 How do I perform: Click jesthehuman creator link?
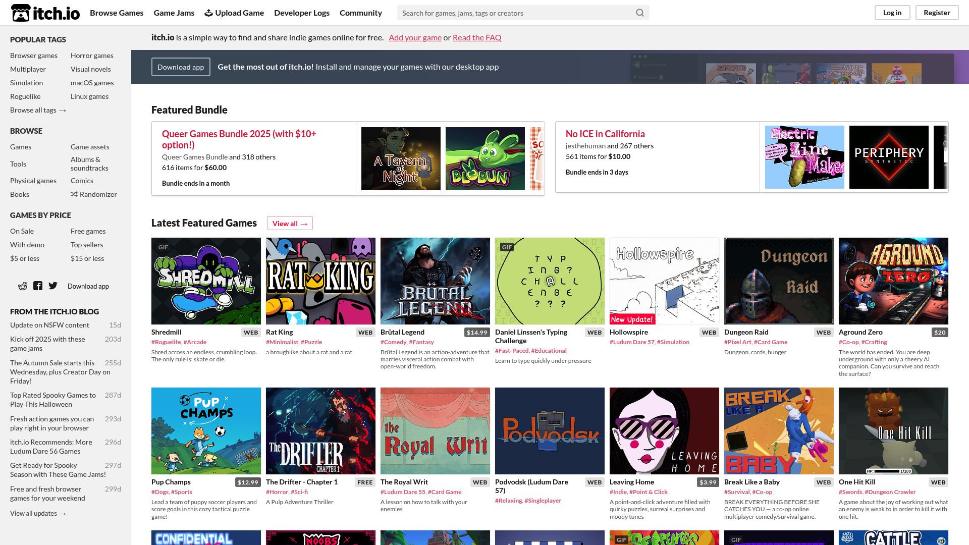pos(585,146)
